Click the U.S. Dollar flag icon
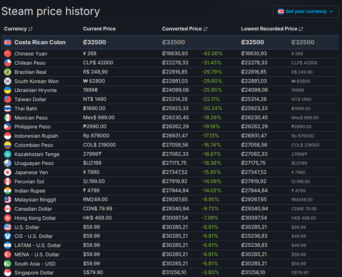Viewport: 342px width, 277px height. tap(8, 227)
